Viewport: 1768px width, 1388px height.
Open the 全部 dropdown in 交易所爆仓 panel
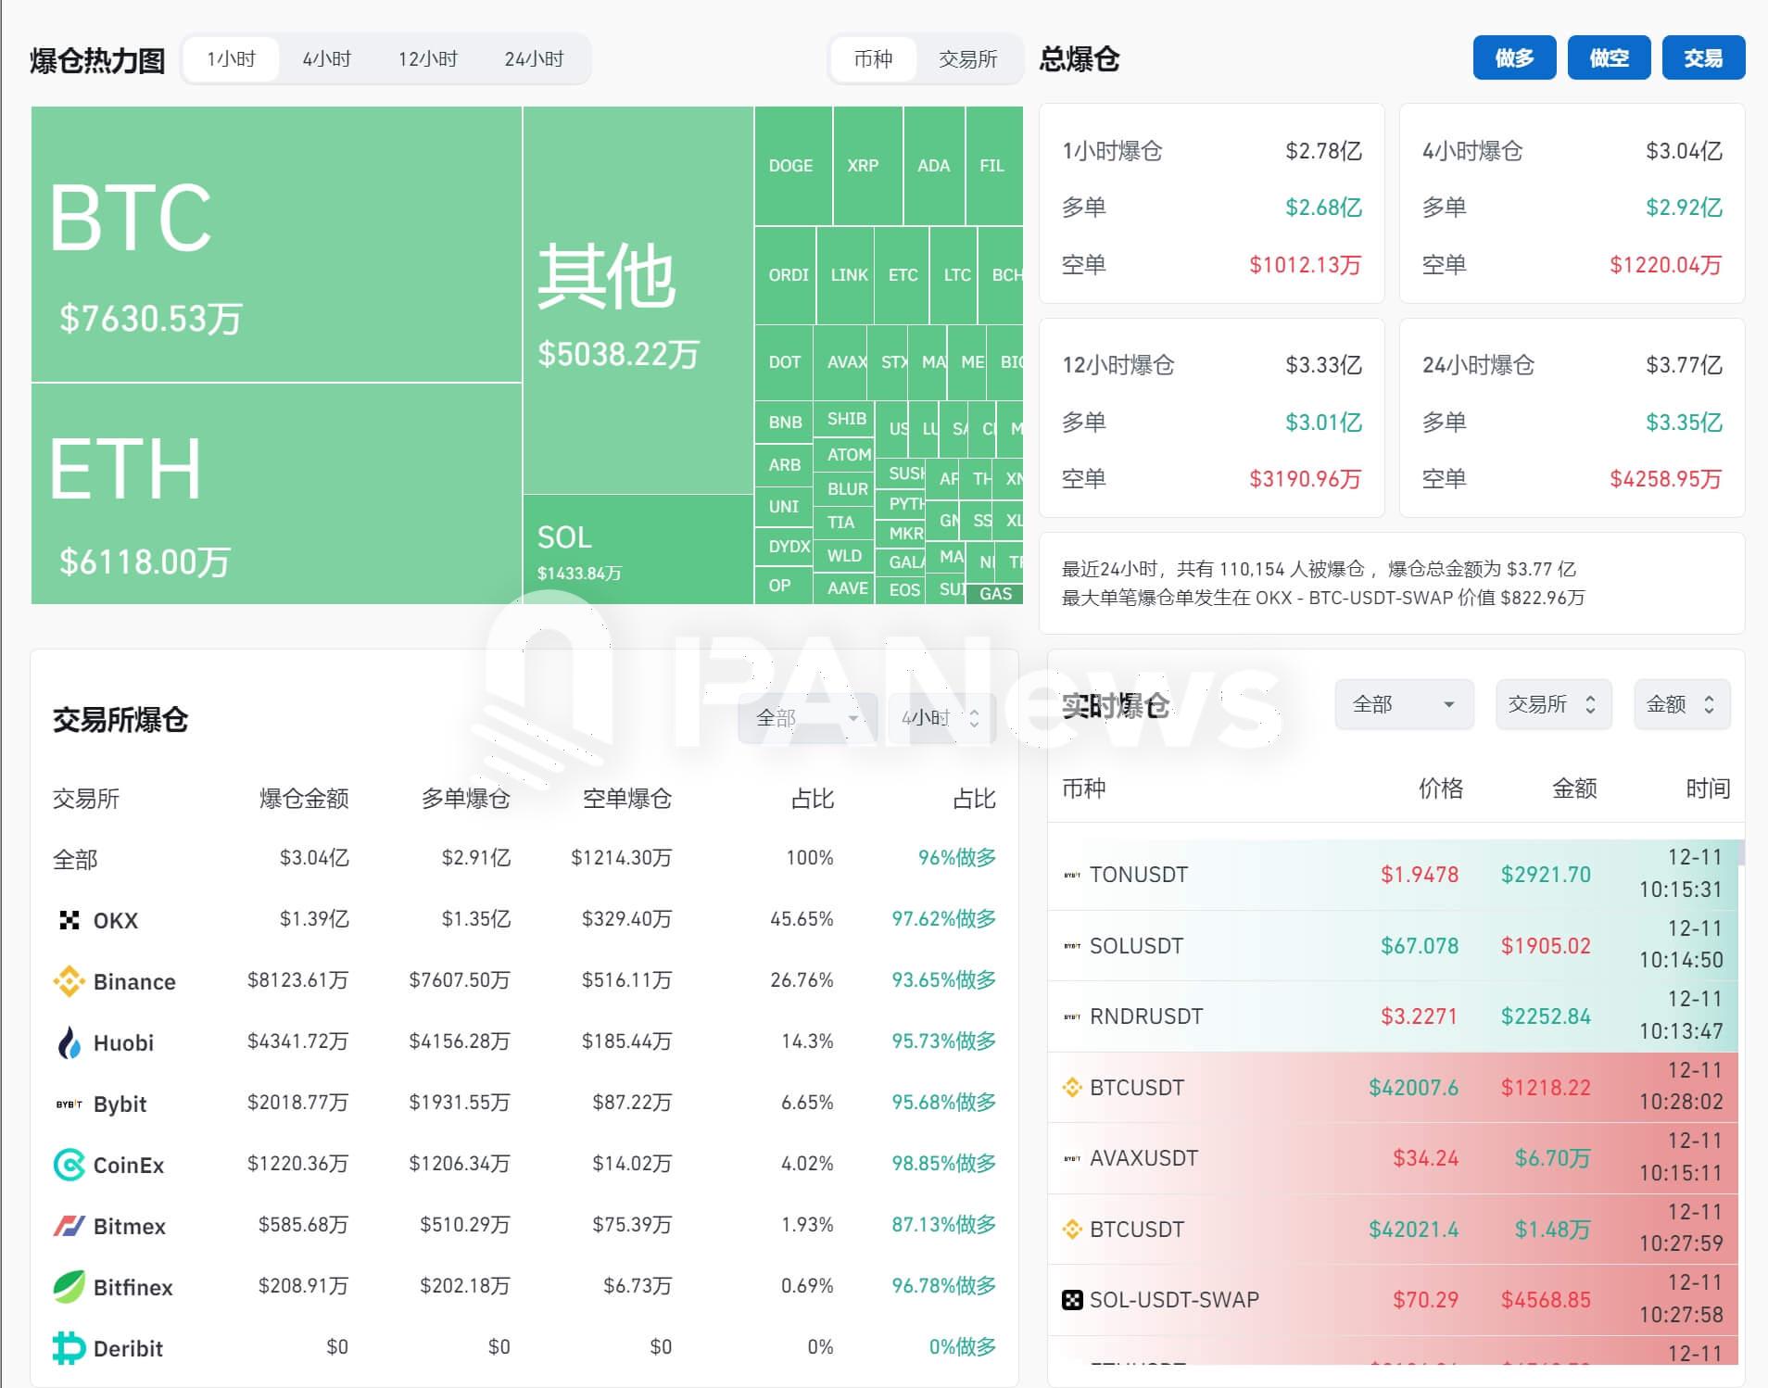coord(807,718)
